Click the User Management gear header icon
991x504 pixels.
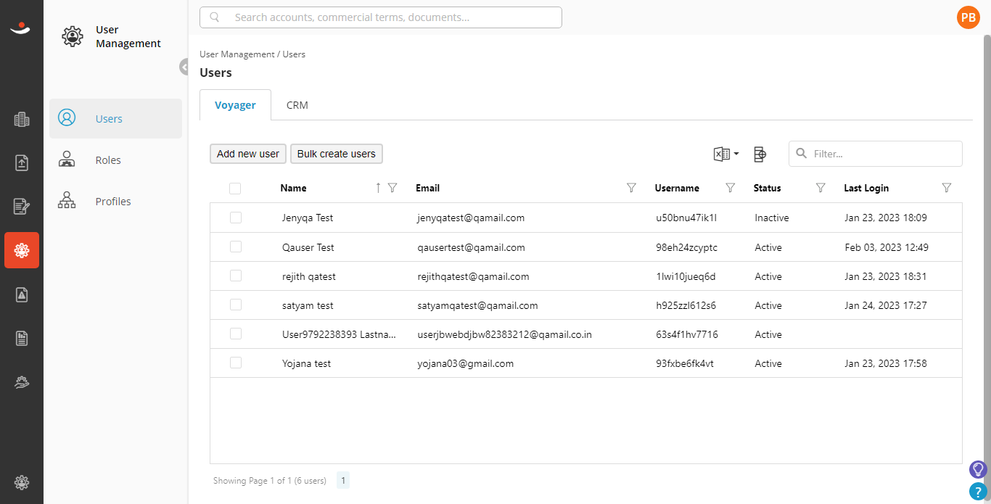(x=73, y=36)
